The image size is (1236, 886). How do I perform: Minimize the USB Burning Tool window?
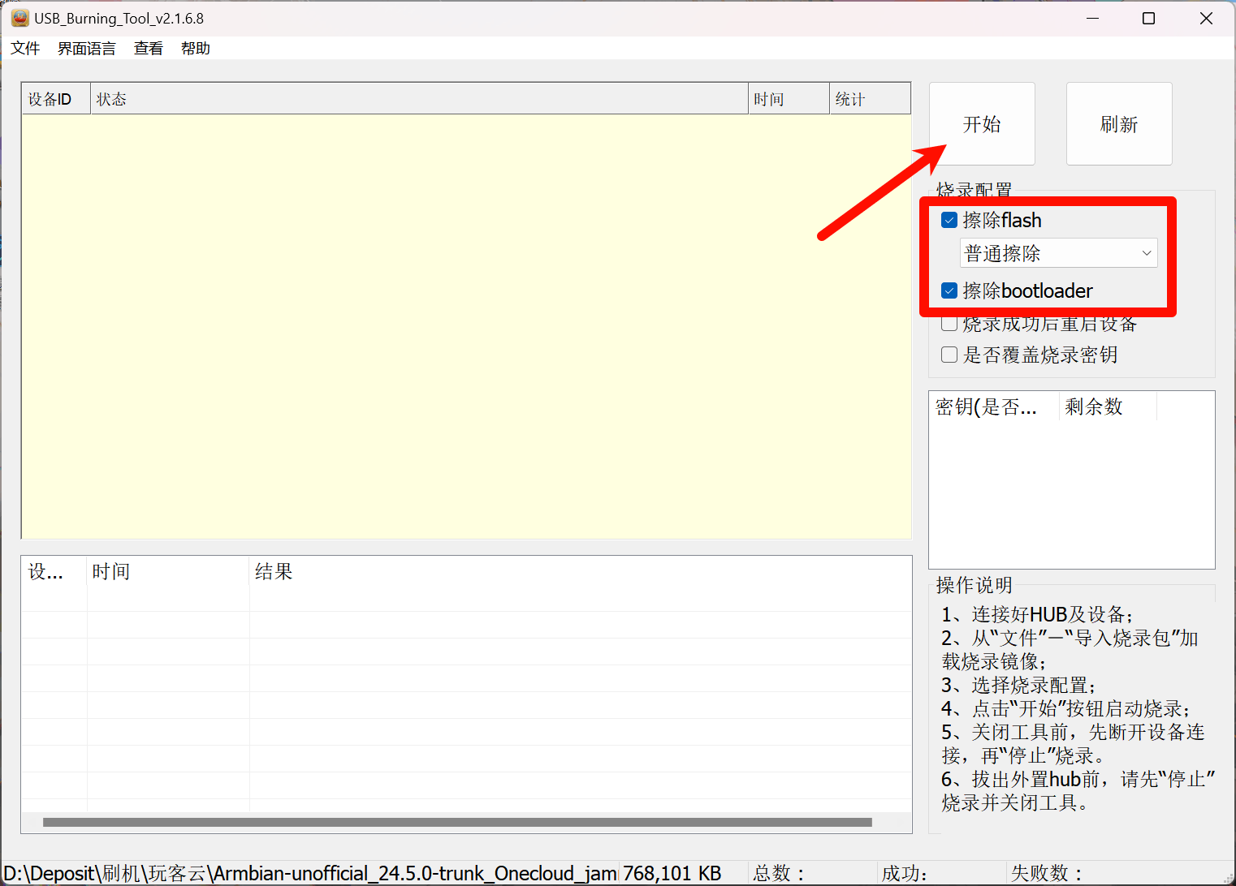(1092, 18)
